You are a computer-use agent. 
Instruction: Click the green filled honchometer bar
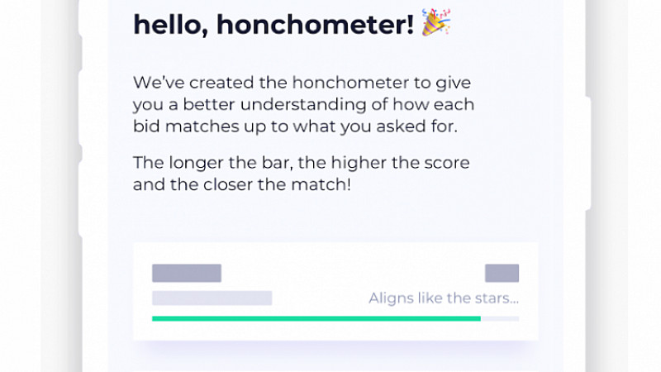click(x=316, y=319)
